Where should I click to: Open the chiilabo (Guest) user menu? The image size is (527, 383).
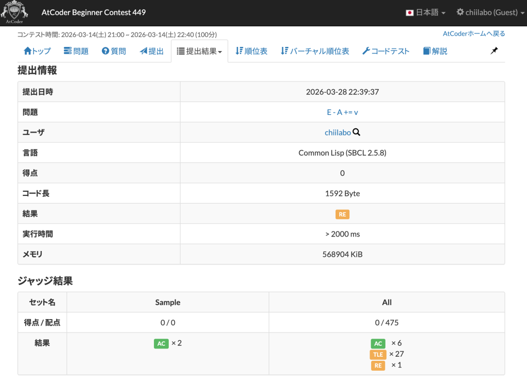pyautogui.click(x=490, y=12)
